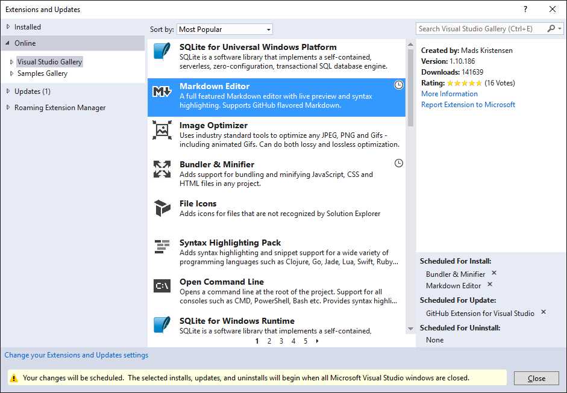Remove Bundler & Minifier from scheduled installs
Image resolution: width=567 pixels, height=393 pixels.
coord(493,273)
